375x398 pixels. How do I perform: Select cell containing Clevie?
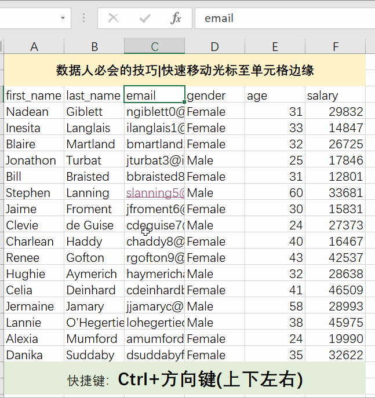click(x=34, y=225)
